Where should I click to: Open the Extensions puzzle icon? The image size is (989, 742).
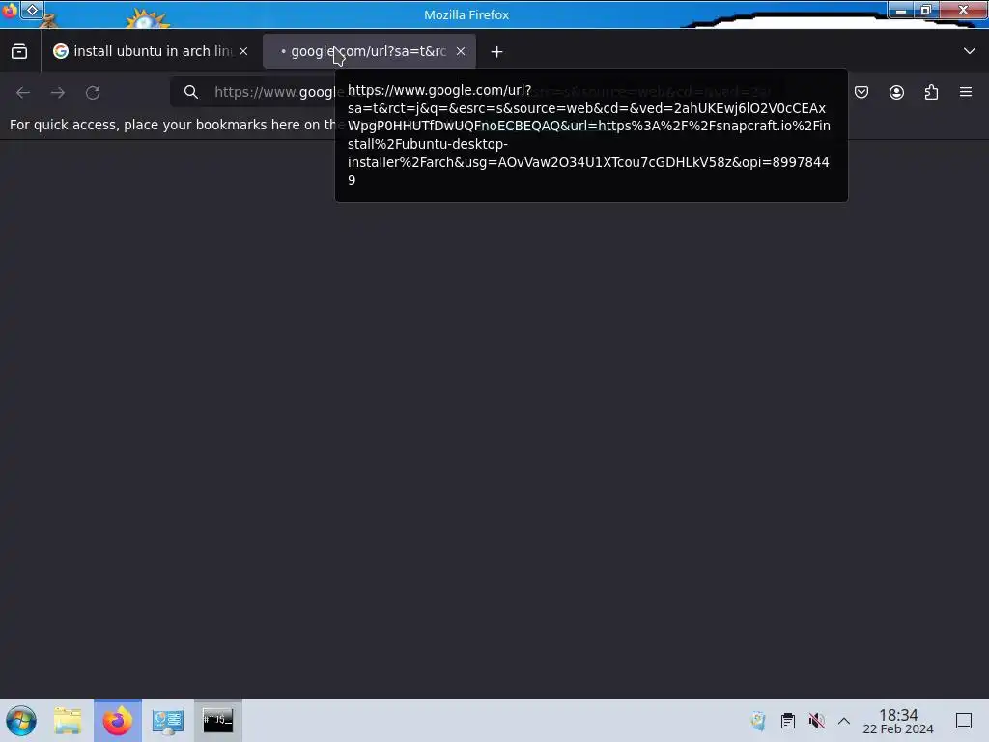[931, 92]
